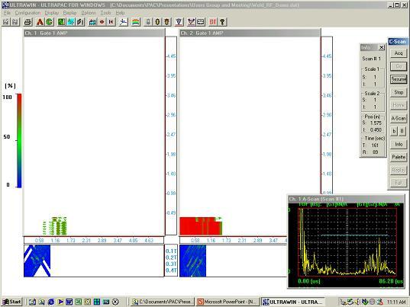Click the small 'B' button beside 'b'
The image size is (410, 307).
tap(402, 131)
